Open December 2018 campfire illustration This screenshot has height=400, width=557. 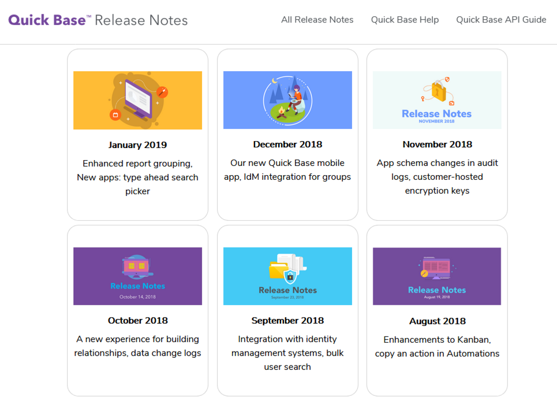(x=288, y=100)
